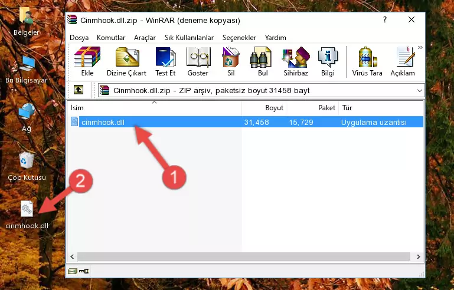
Task: Click the horizontal scrollbar track
Action: pyautogui.click(x=243, y=256)
